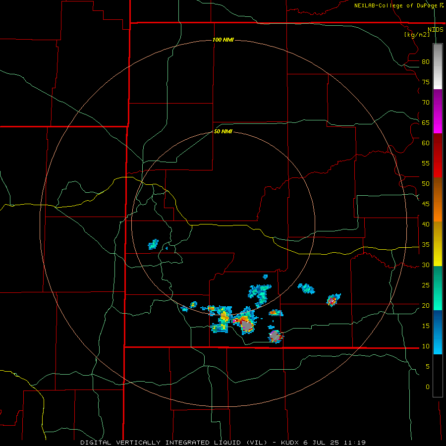The height and width of the screenshot is (446, 446).
Task: Select the 60 value on the scale
Action: click(x=426, y=143)
